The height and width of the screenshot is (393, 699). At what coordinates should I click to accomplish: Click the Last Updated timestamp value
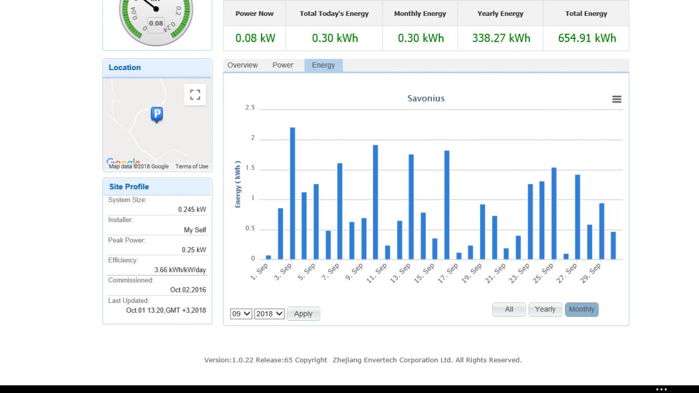pyautogui.click(x=166, y=310)
